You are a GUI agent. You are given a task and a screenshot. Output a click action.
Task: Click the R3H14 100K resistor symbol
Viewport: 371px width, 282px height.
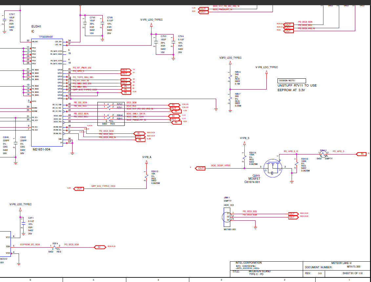pos(244,157)
